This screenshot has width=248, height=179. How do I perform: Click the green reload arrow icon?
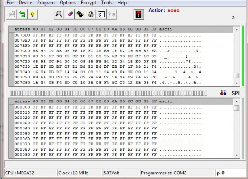22,14
